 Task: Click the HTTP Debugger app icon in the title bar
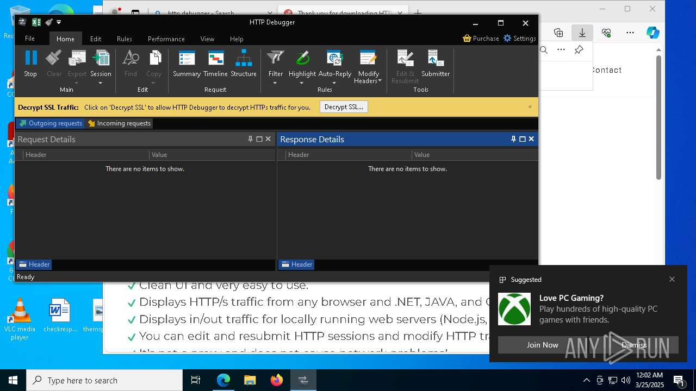tap(22, 22)
